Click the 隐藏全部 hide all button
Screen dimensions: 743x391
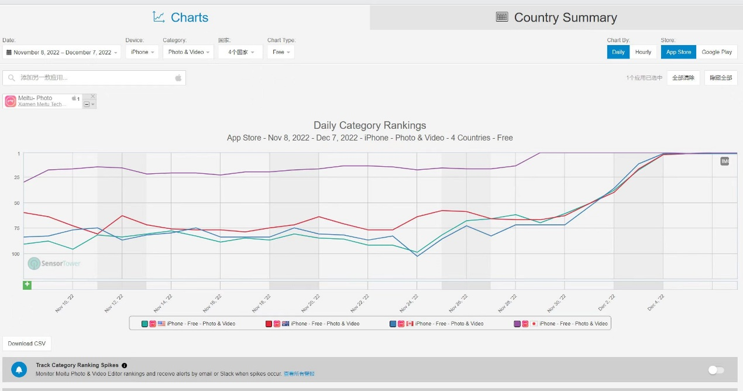click(721, 77)
